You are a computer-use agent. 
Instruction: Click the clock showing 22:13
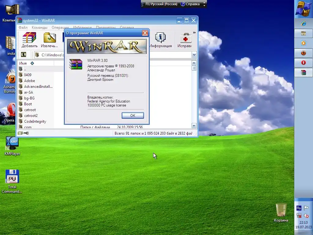(x=304, y=222)
